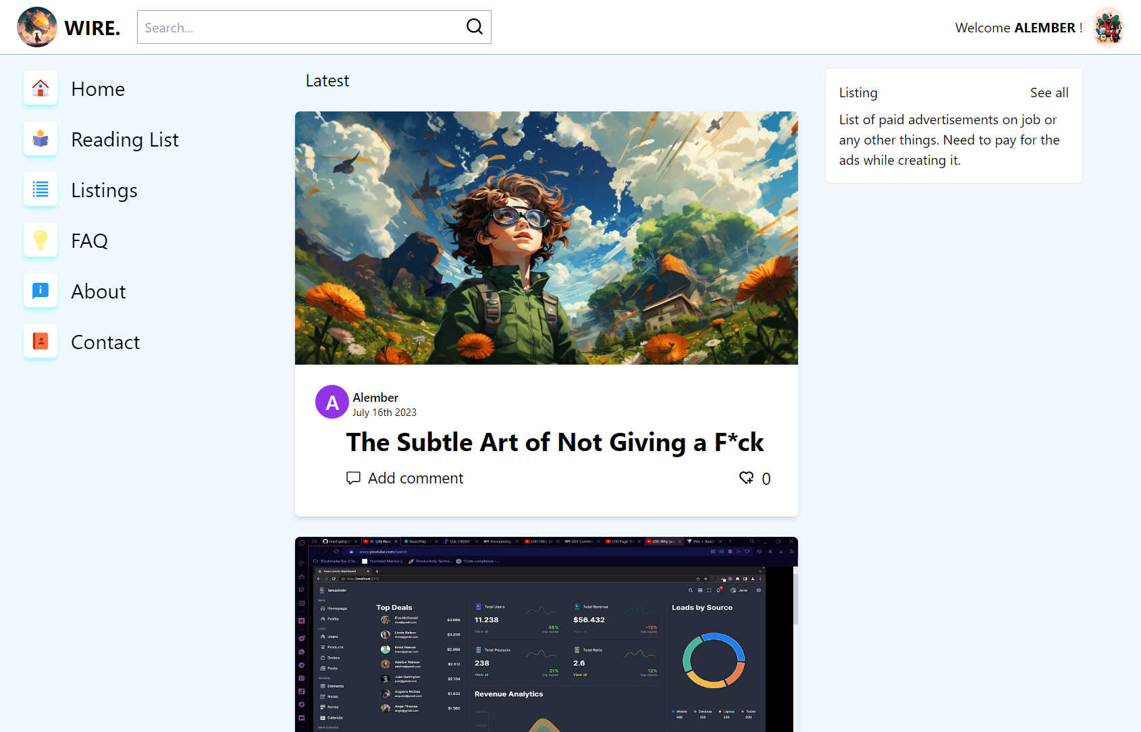Click the speech bubble comment icon

pyautogui.click(x=353, y=478)
